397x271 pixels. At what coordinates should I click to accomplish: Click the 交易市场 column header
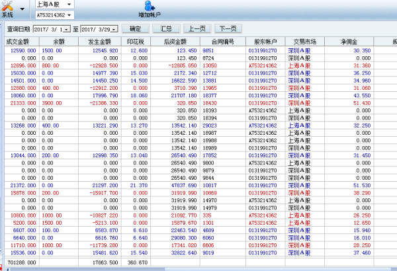[304, 41]
